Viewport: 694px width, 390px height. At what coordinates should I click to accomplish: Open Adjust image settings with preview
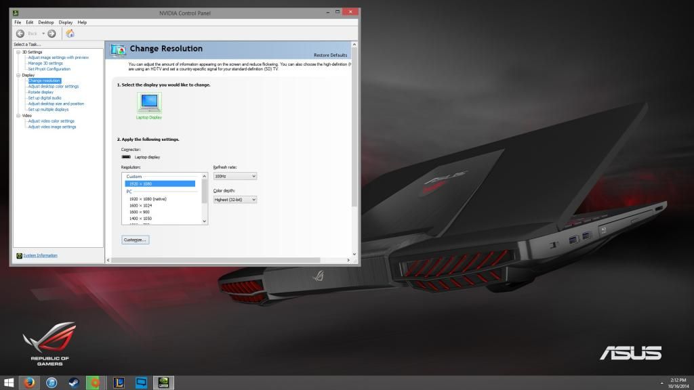pyautogui.click(x=58, y=58)
